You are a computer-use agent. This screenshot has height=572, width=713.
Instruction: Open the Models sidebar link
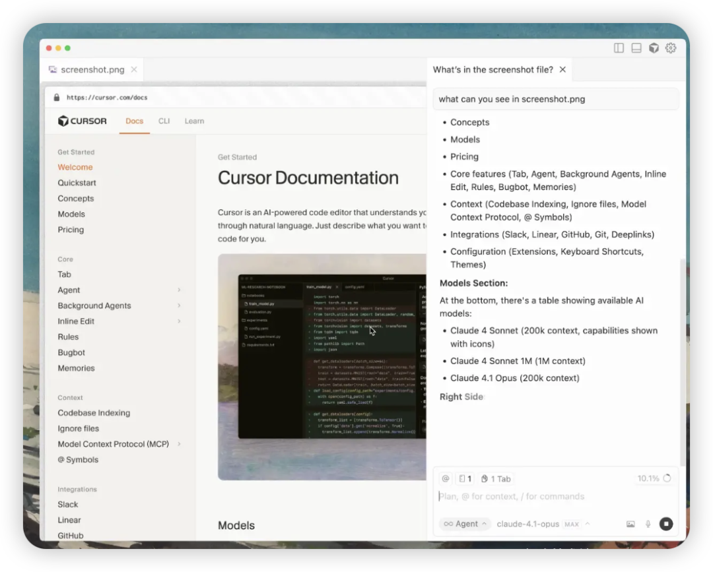tap(71, 214)
